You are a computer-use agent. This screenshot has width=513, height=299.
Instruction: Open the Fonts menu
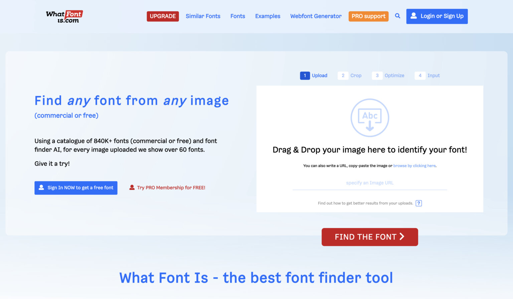(237, 16)
